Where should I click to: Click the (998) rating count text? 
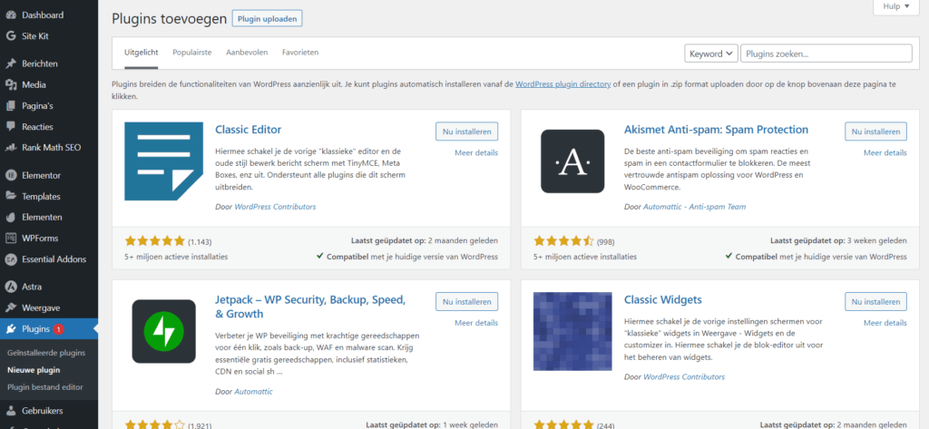605,242
